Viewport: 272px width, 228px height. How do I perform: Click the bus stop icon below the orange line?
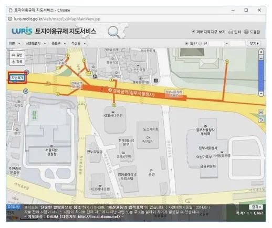26,91
